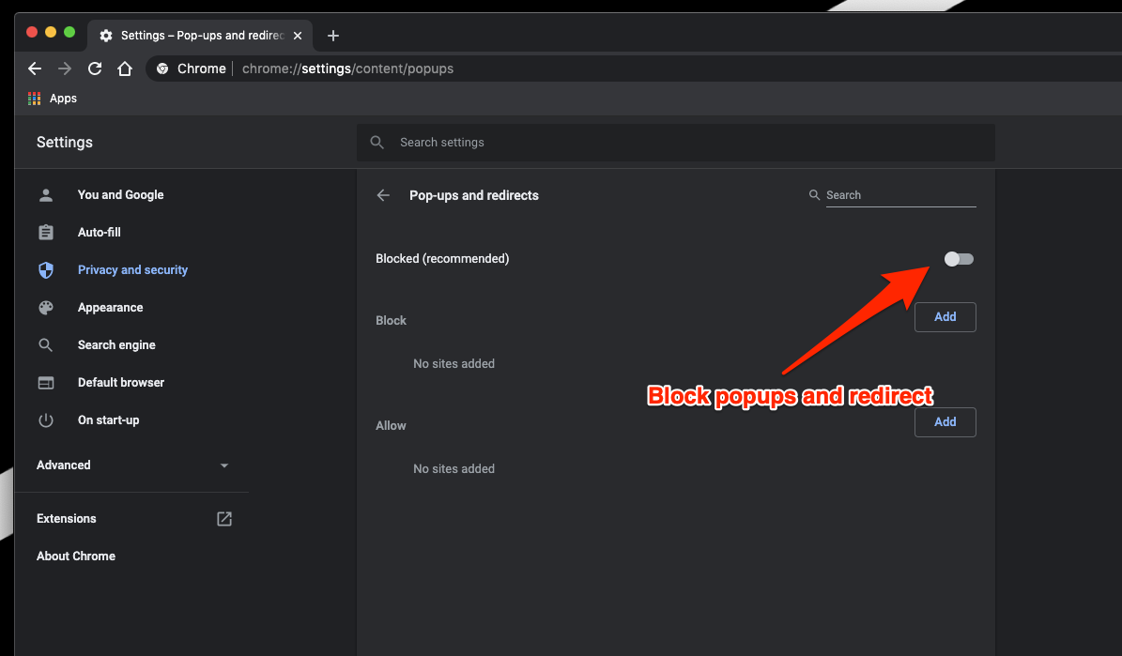Close the Settings Pop-ups tab
Viewport: 1122px width, 656px height.
tap(298, 36)
